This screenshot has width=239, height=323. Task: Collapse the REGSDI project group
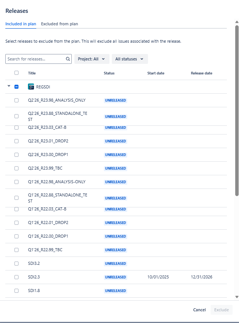click(9, 86)
